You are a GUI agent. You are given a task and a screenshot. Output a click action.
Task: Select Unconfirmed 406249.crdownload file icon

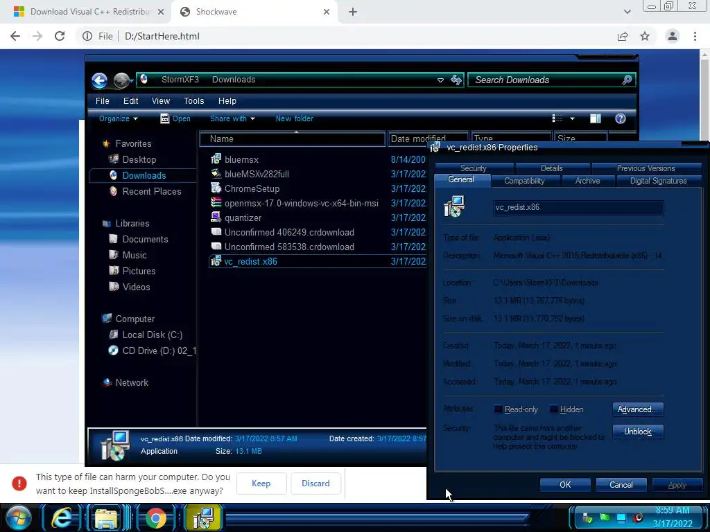(x=216, y=232)
